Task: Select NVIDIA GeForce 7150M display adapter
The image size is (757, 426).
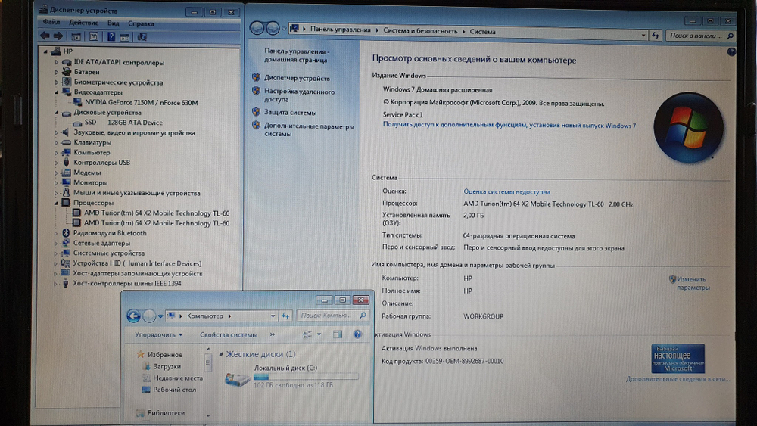Action: click(141, 102)
